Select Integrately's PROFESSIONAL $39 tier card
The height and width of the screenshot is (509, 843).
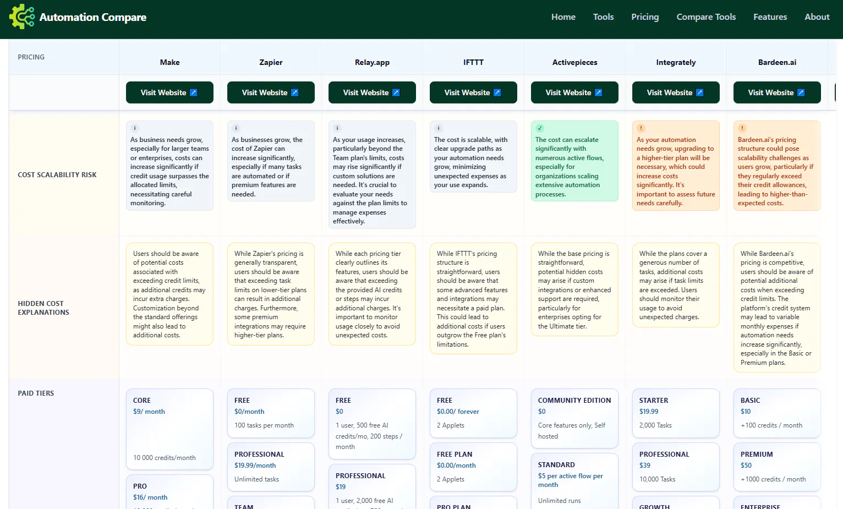click(676, 467)
